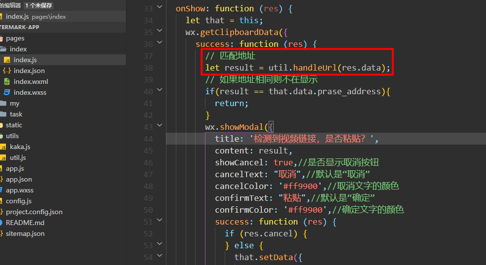Fold the if block at line 40
This screenshot has height=265, width=486.
tap(160, 89)
